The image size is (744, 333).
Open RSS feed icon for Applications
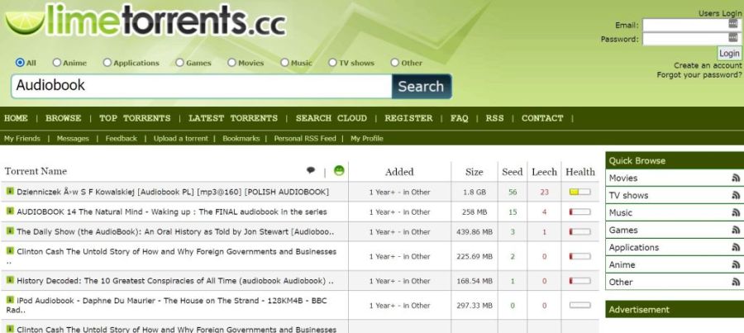coord(736,248)
